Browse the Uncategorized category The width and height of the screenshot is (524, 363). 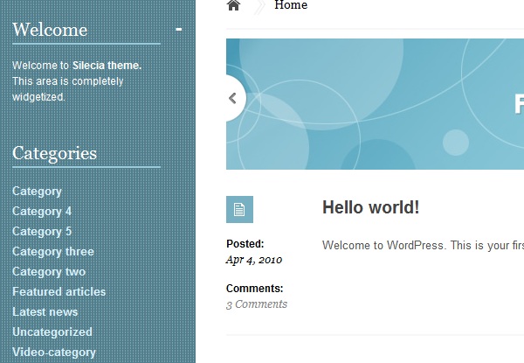(x=52, y=332)
